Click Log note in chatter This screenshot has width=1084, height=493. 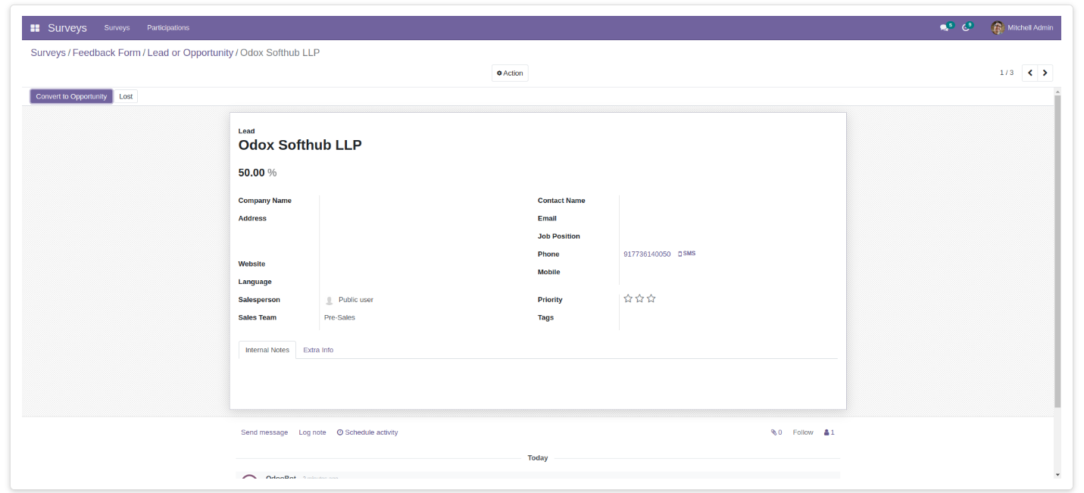tap(312, 432)
